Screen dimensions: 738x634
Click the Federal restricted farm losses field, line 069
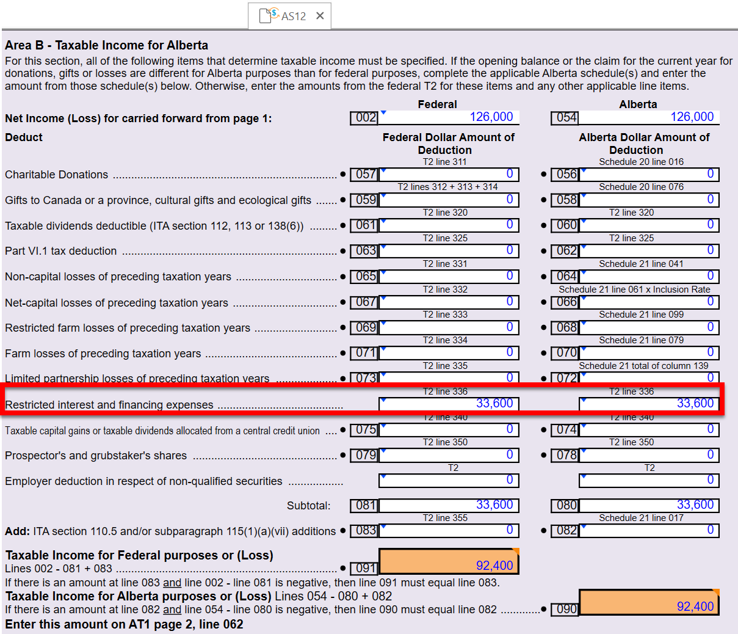coord(449,327)
